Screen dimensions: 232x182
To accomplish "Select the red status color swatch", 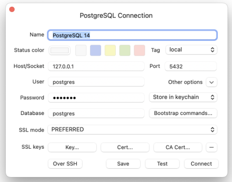I will point(140,50).
